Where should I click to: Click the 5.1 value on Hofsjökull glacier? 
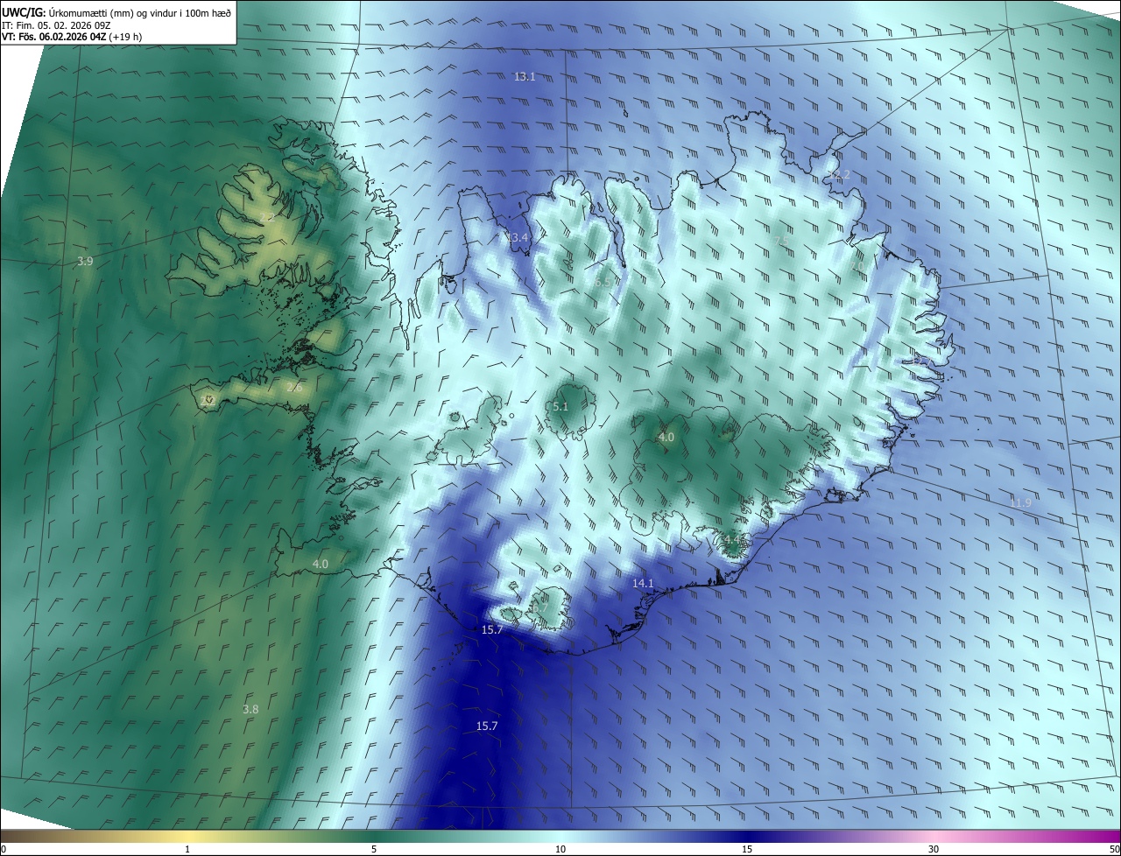point(560,407)
